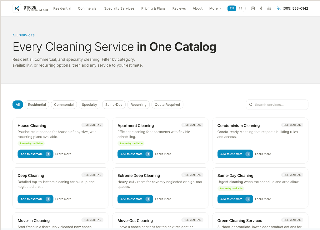Open the About nav item

[x=197, y=8]
